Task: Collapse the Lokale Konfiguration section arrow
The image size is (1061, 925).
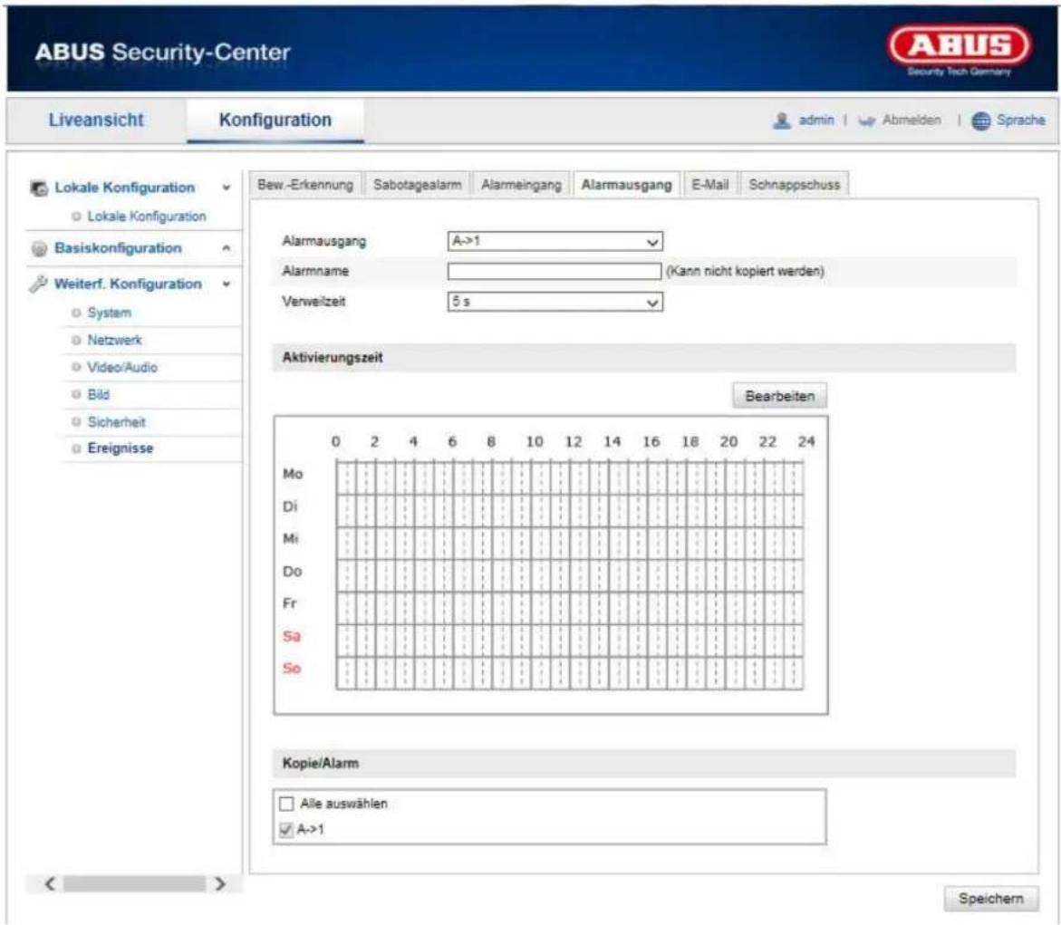Action: (x=226, y=188)
